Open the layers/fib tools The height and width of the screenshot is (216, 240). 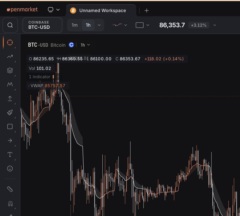pos(10,71)
